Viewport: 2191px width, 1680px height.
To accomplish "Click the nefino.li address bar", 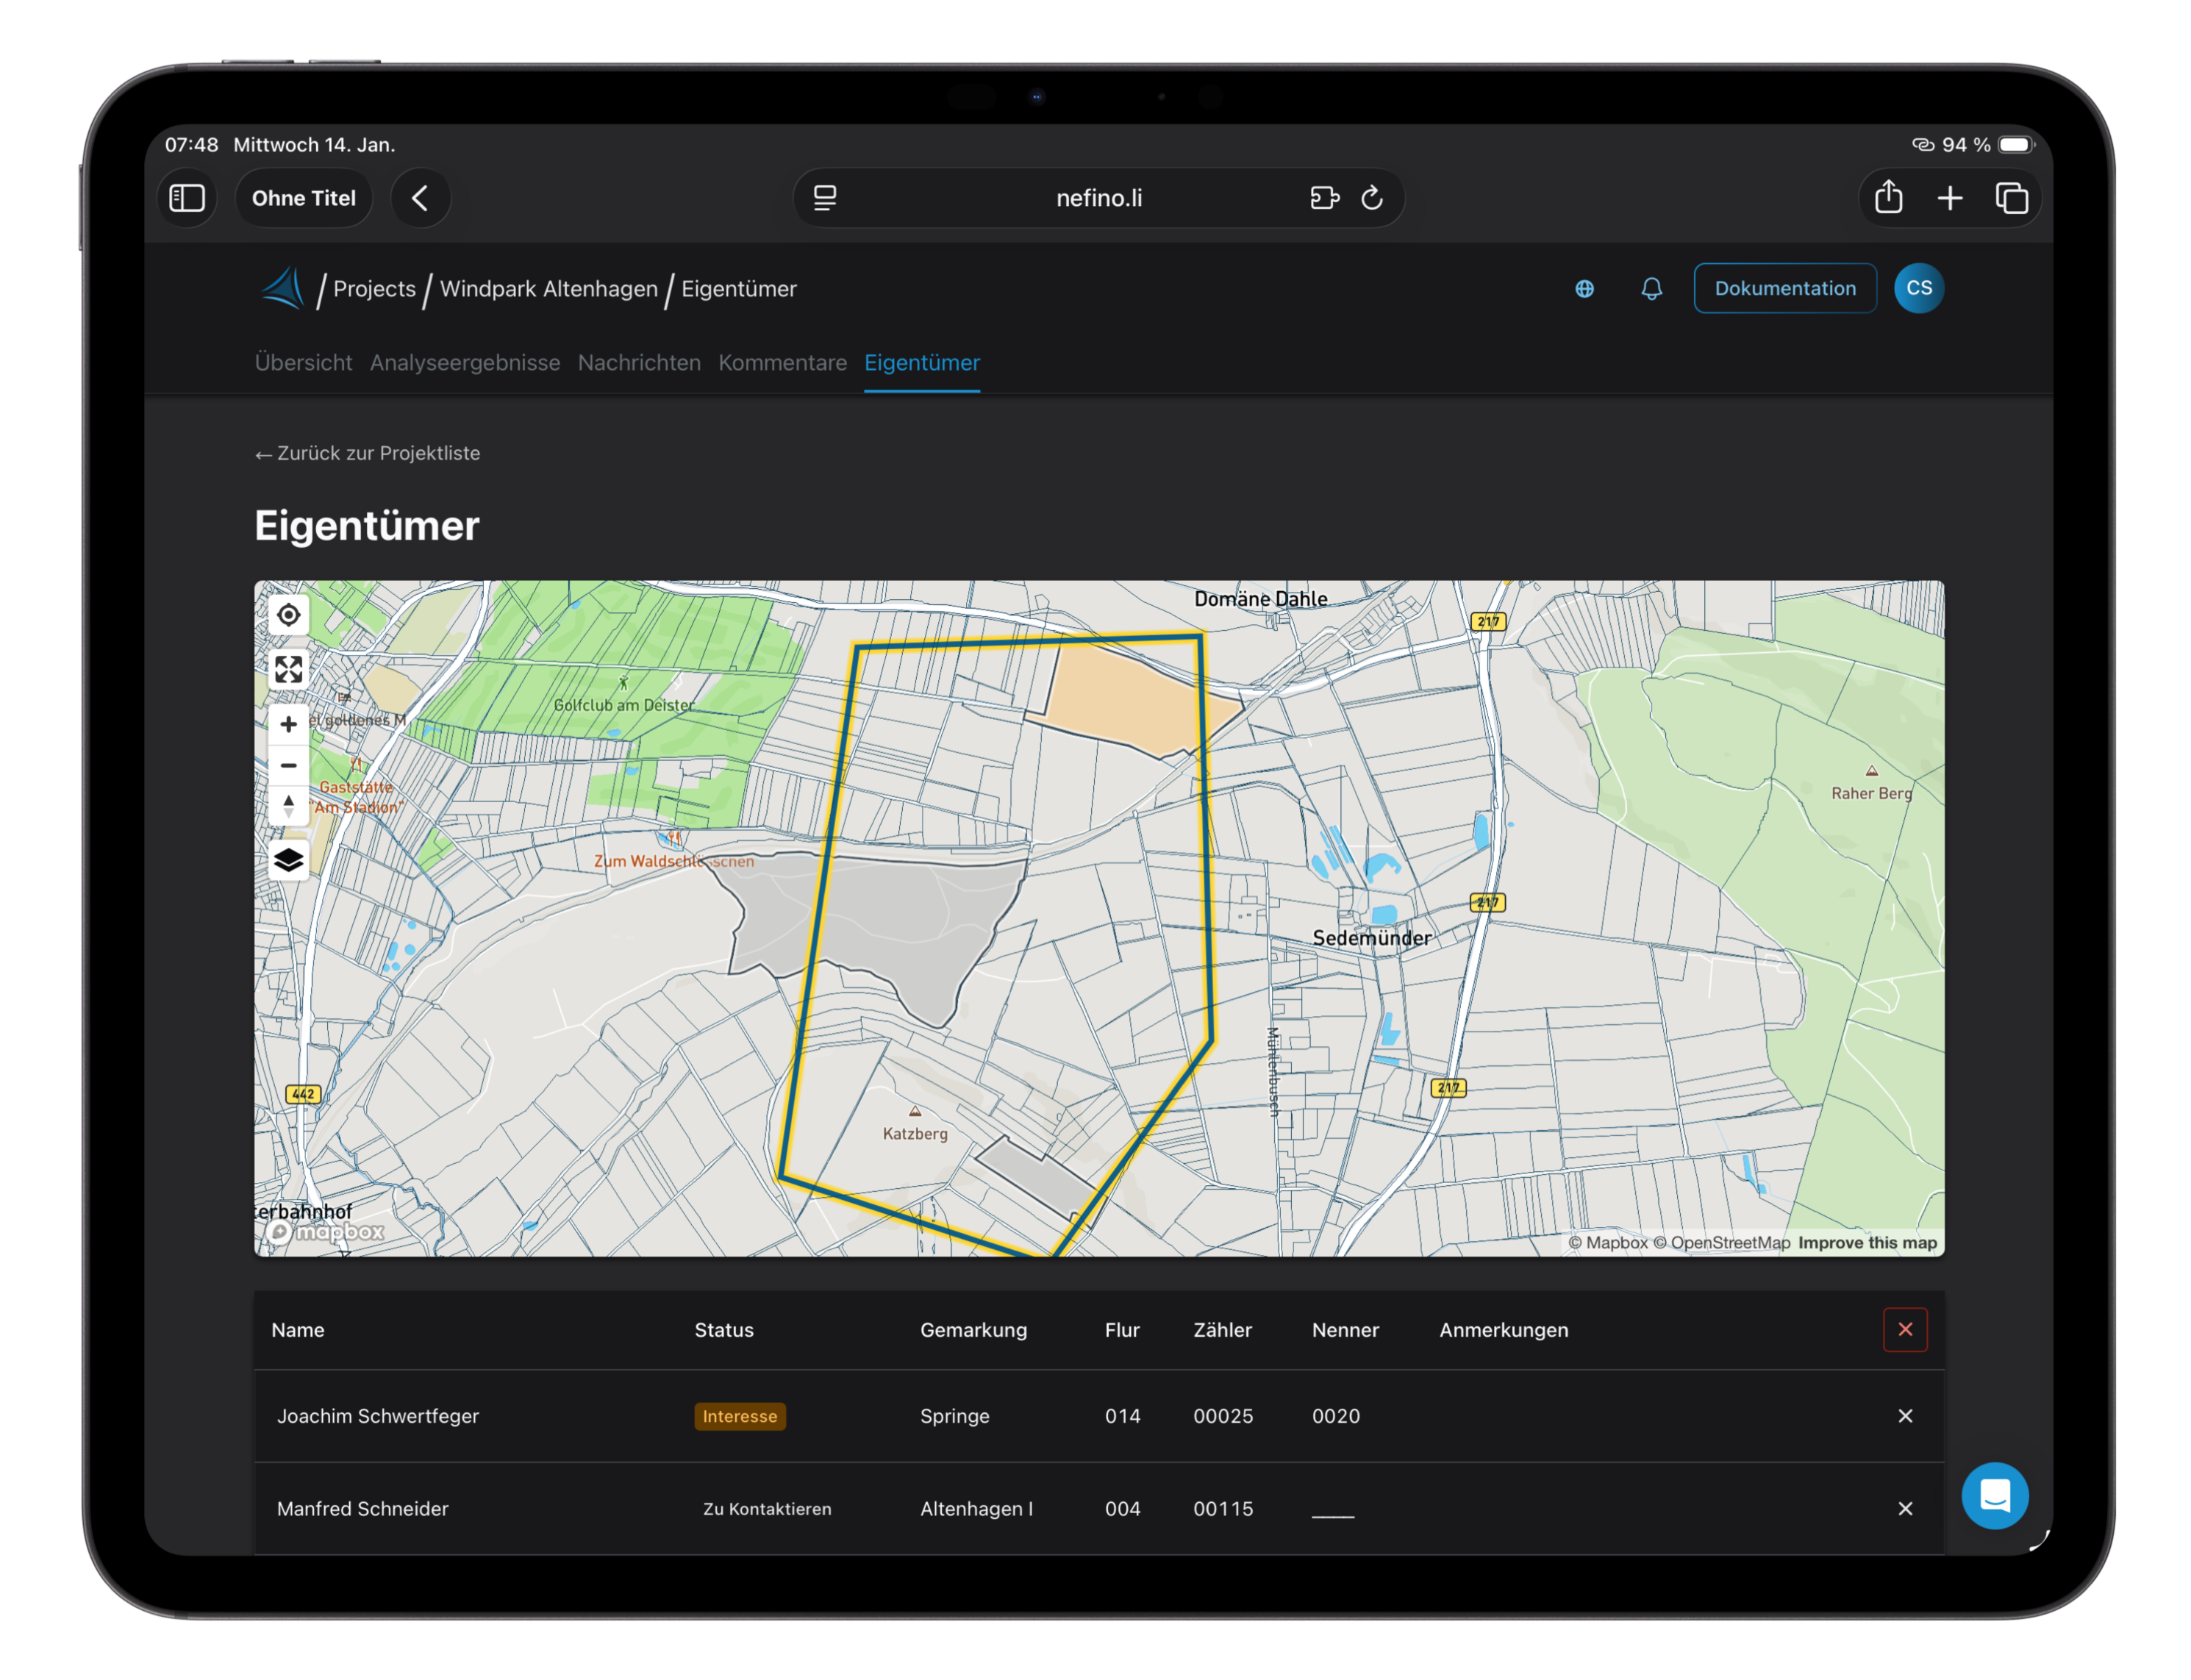I will [1098, 198].
